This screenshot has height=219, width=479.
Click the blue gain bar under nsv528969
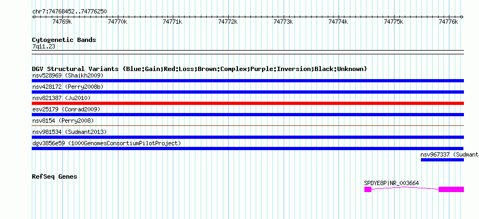click(x=248, y=81)
